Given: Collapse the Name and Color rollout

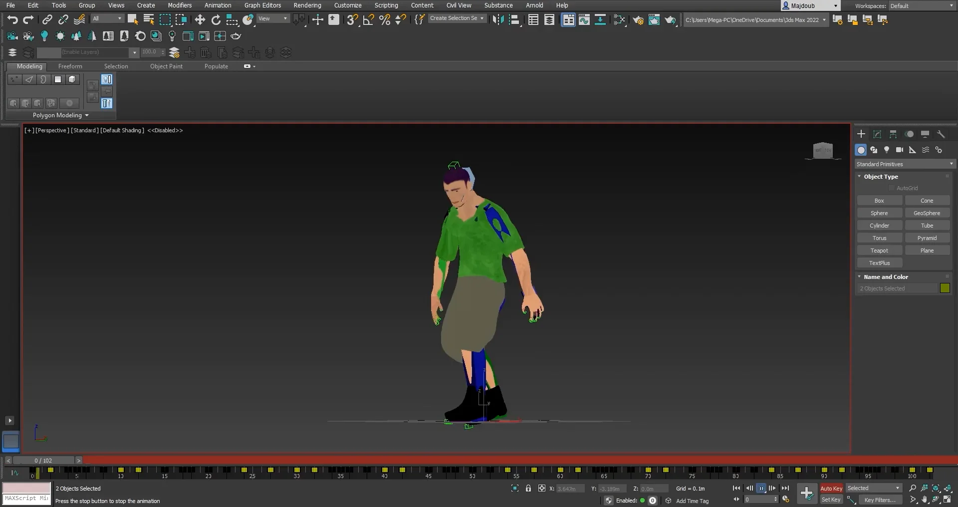Looking at the screenshot, I should 859,277.
